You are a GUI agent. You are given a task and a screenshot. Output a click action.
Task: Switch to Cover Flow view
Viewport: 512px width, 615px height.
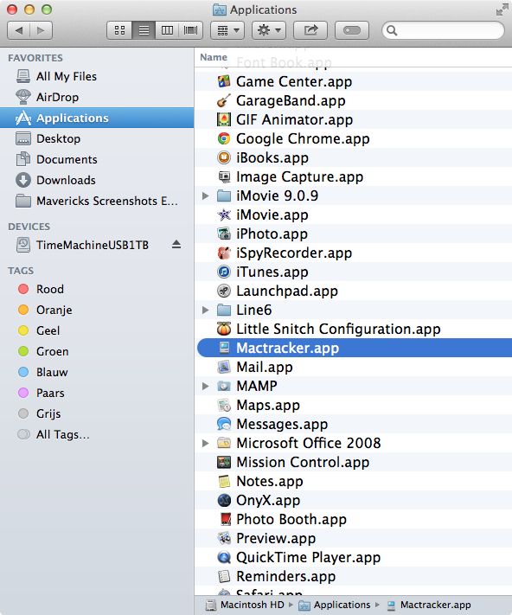pyautogui.click(x=191, y=30)
